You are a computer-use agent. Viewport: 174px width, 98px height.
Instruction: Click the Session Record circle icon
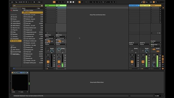pos(86,2)
